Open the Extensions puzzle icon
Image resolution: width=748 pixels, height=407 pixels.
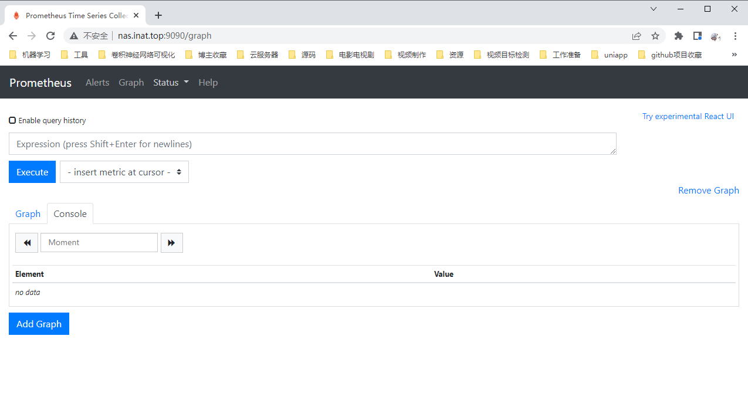click(679, 36)
